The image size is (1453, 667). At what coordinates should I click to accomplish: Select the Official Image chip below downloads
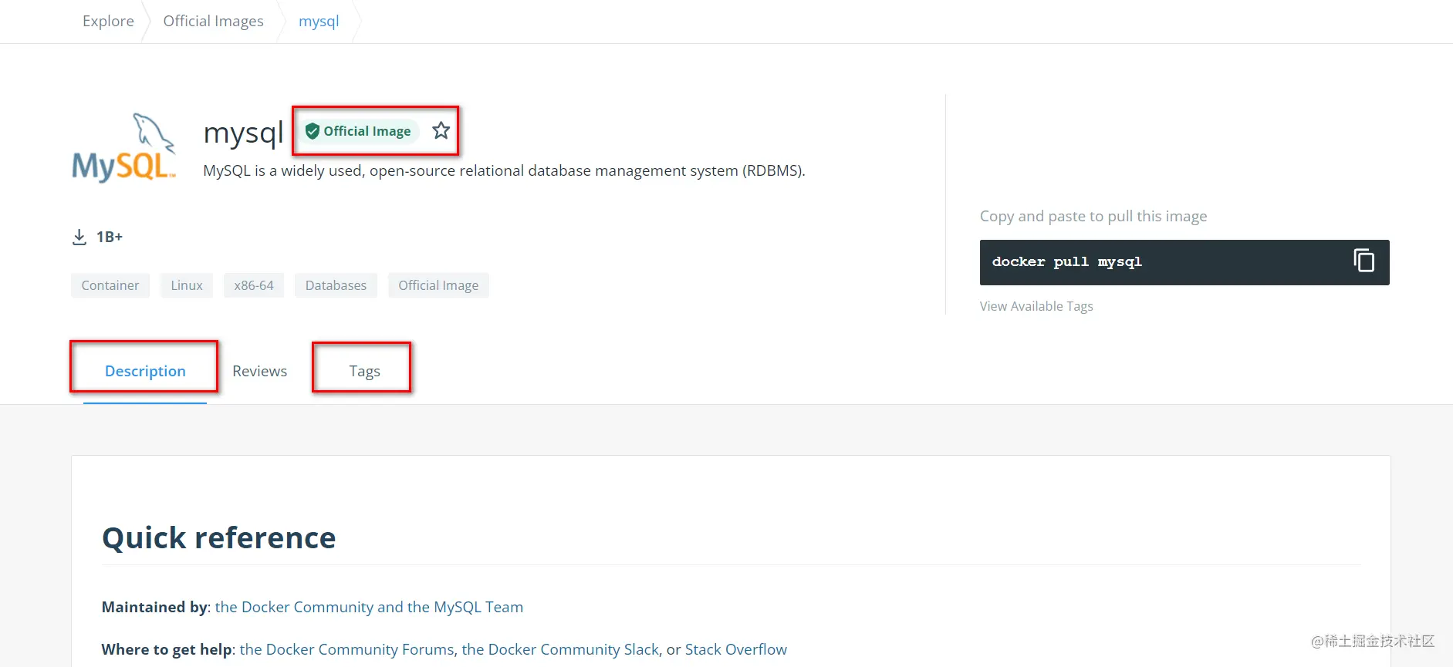438,285
